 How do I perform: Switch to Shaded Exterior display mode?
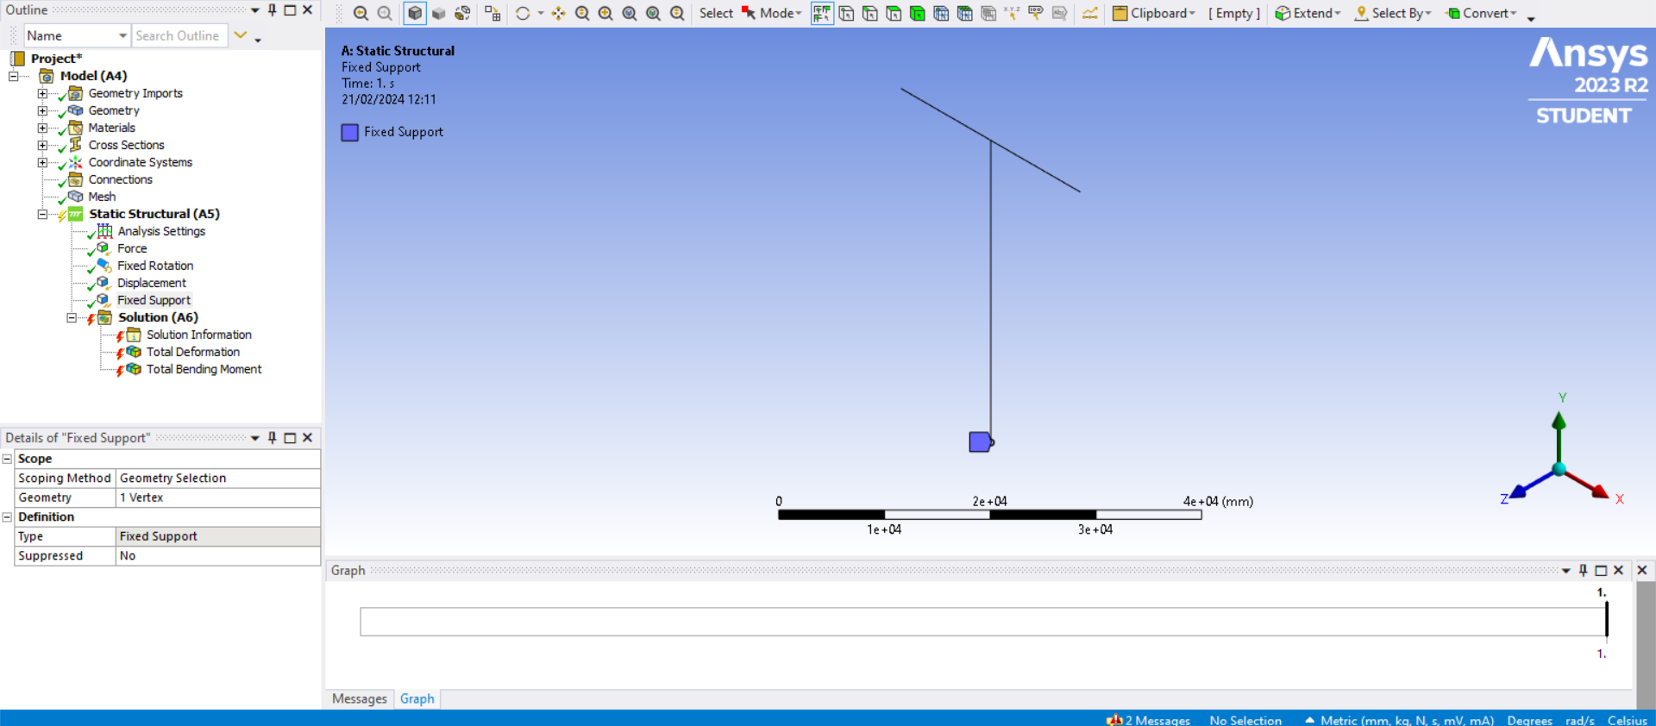pyautogui.click(x=439, y=13)
